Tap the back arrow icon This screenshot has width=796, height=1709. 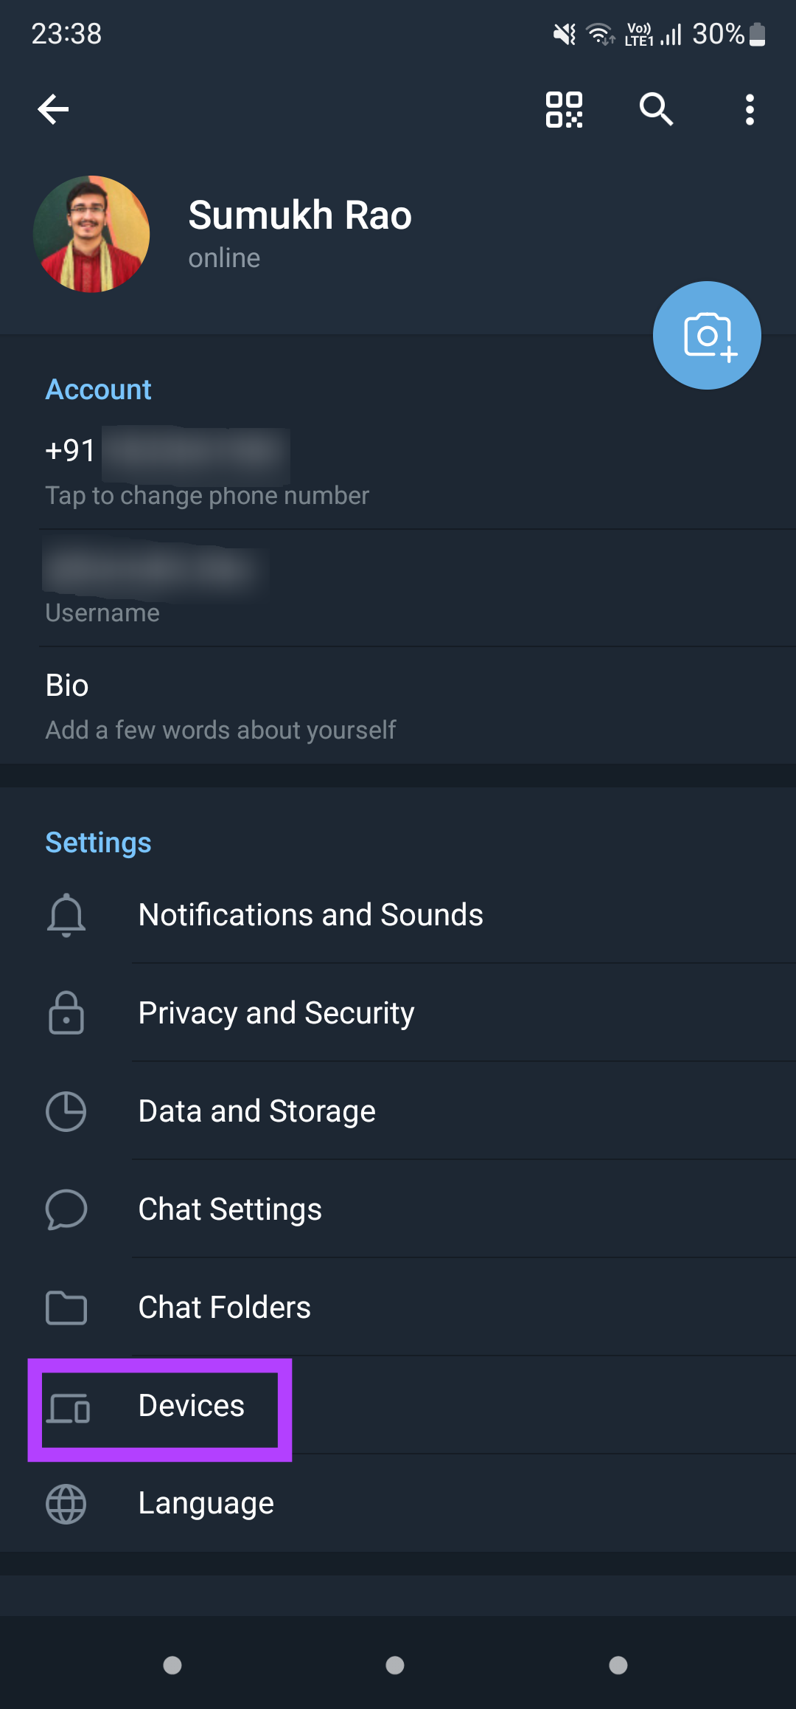tap(53, 110)
